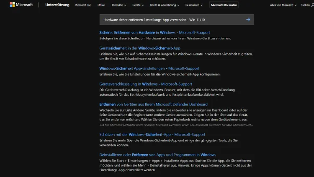This screenshot has height=177, width=314.
Task: Open Schützen mit der Windows-Sicherheit-App result
Action: pyautogui.click(x=152, y=135)
